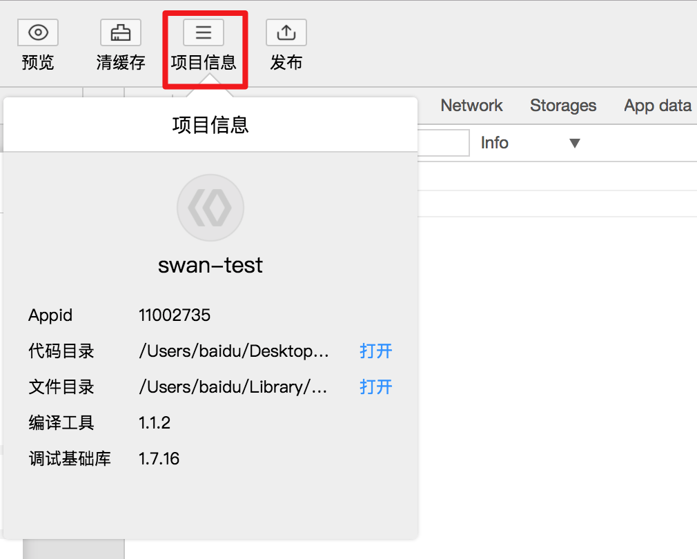Select the App data tab
Viewport: 697px width, 559px height.
coord(657,106)
